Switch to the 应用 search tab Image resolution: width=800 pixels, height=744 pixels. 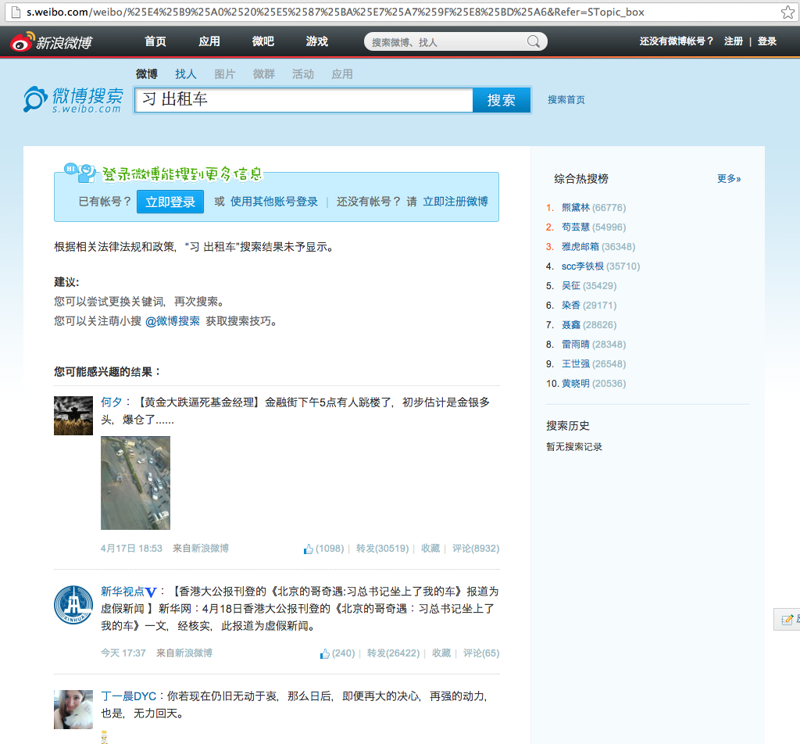point(342,74)
